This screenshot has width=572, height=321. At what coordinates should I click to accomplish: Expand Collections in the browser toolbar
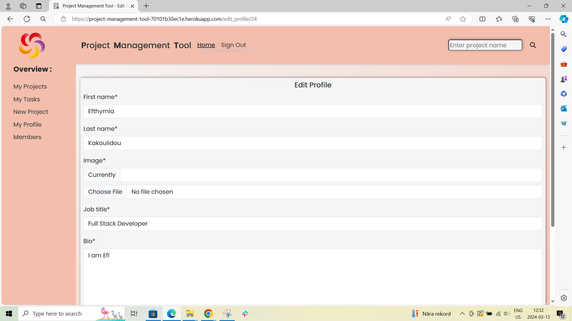tap(515, 19)
